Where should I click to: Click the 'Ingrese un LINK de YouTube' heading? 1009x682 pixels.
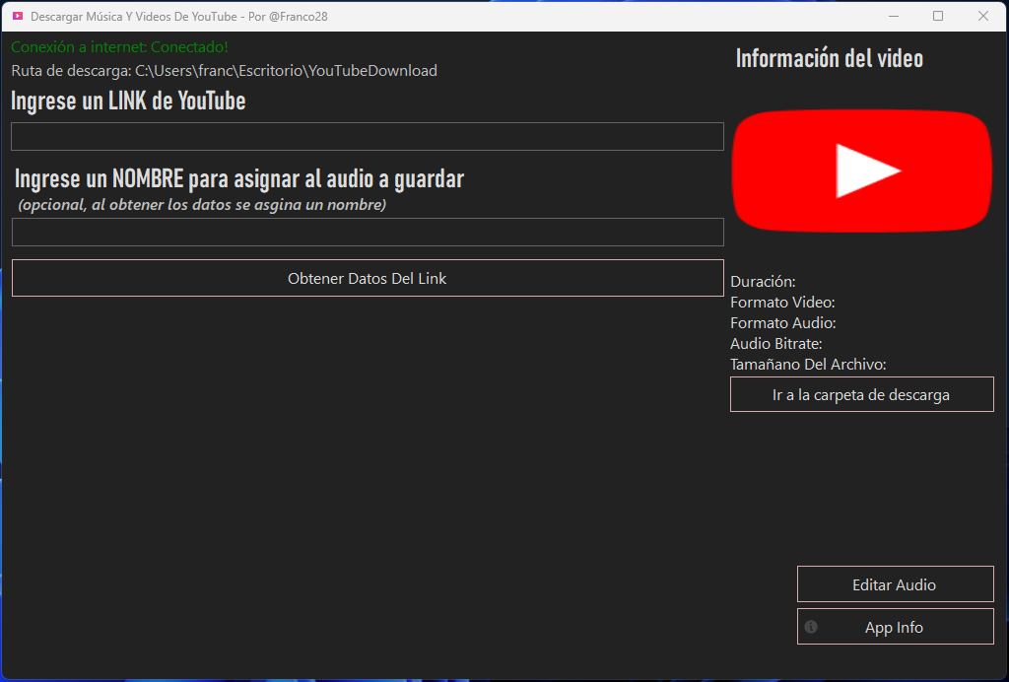[128, 101]
